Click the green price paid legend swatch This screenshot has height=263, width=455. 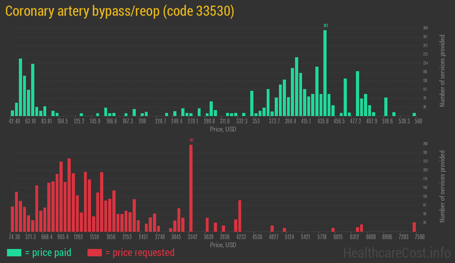pos(14,252)
